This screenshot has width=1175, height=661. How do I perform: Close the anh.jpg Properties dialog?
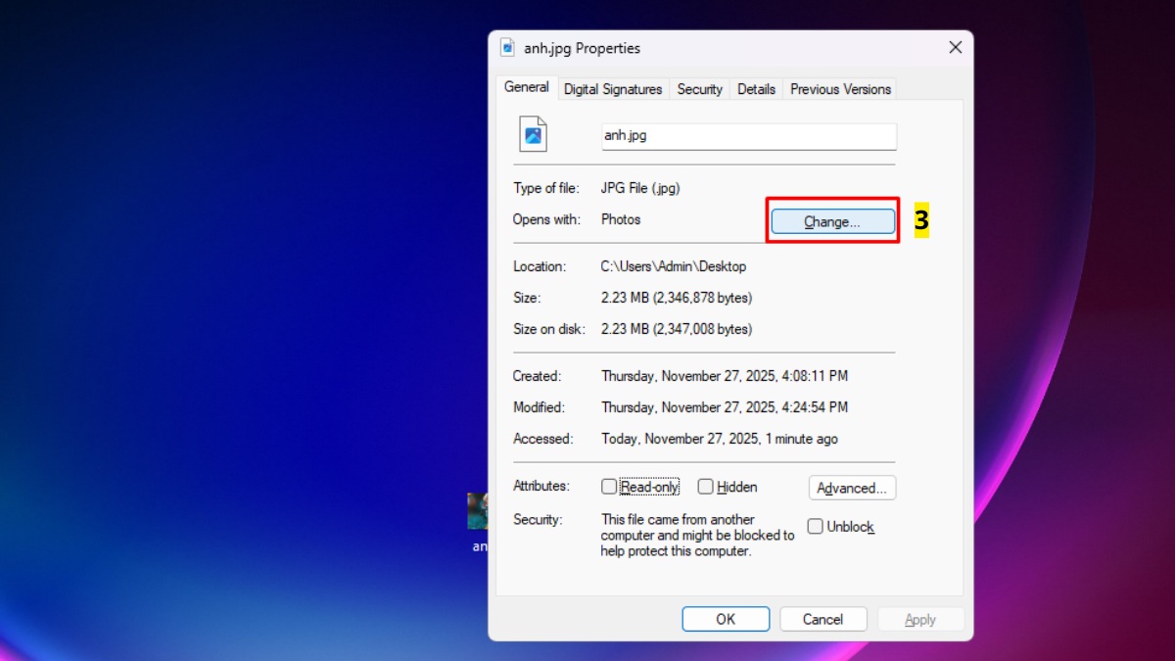click(956, 47)
